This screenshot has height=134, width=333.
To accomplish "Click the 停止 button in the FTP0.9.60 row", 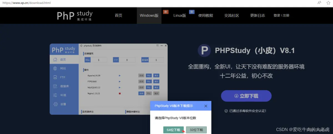I will tap(149, 81).
